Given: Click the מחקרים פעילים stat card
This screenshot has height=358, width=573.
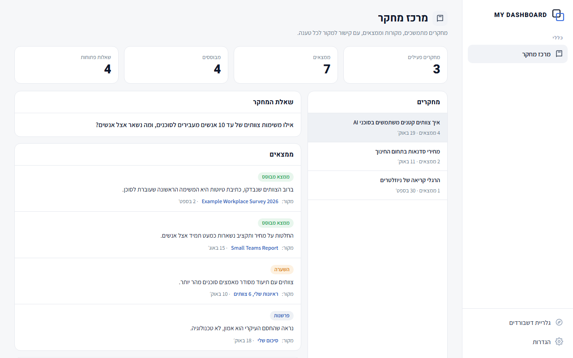Looking at the screenshot, I should coord(395,65).
